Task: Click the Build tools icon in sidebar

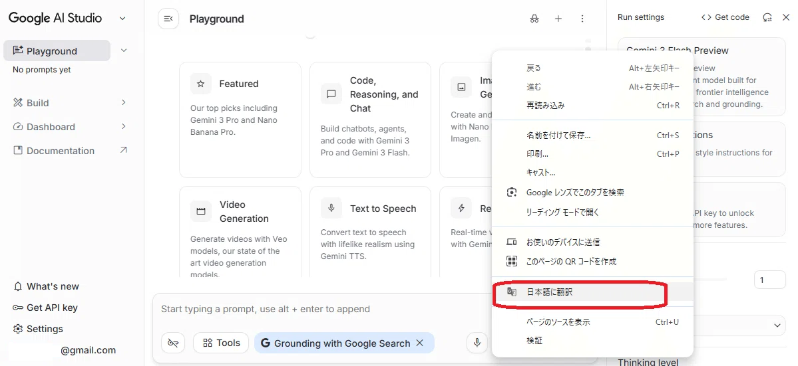Action: point(18,102)
